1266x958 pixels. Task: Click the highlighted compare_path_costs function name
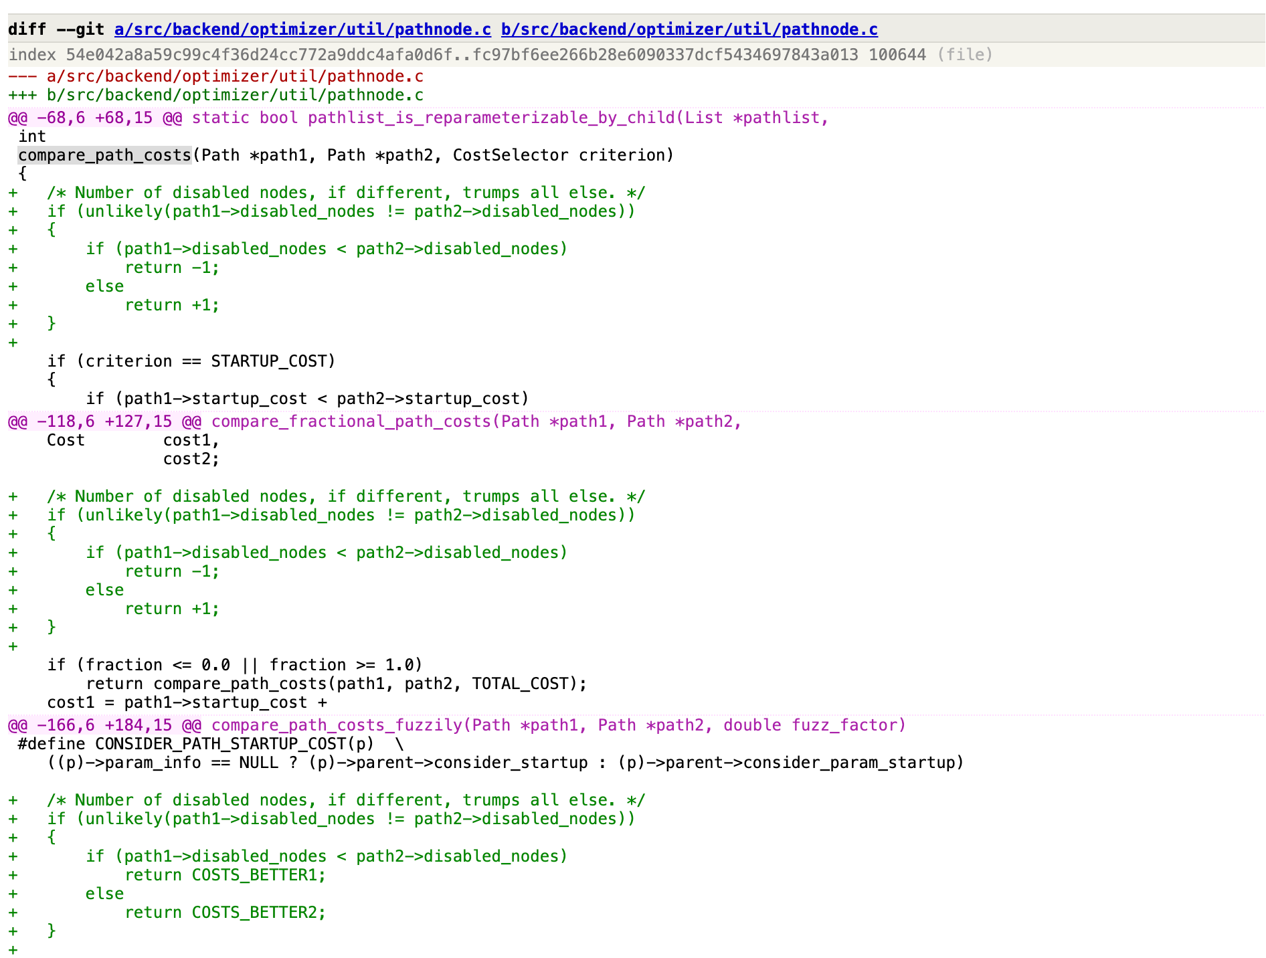tap(104, 155)
